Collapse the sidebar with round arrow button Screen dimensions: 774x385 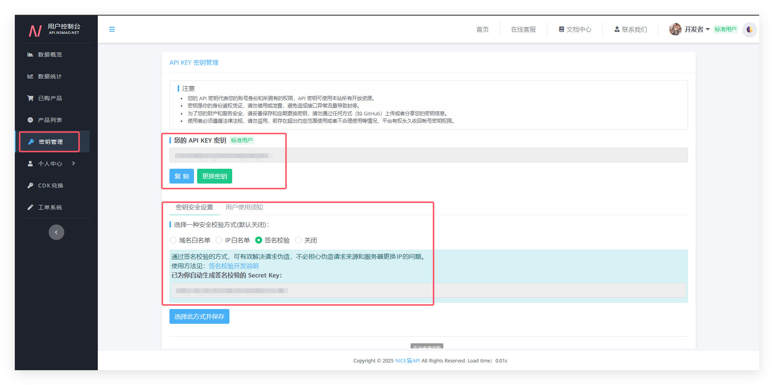point(56,232)
